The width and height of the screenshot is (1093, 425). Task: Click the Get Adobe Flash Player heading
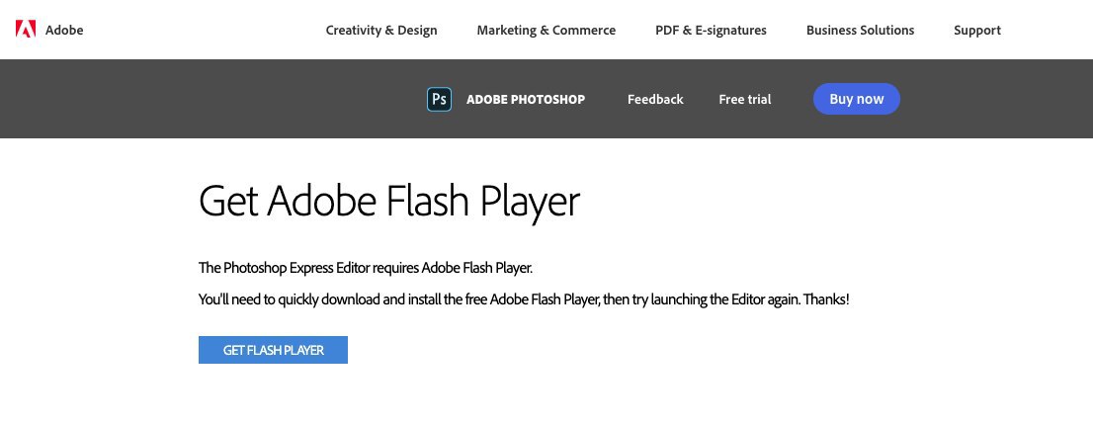389,202
